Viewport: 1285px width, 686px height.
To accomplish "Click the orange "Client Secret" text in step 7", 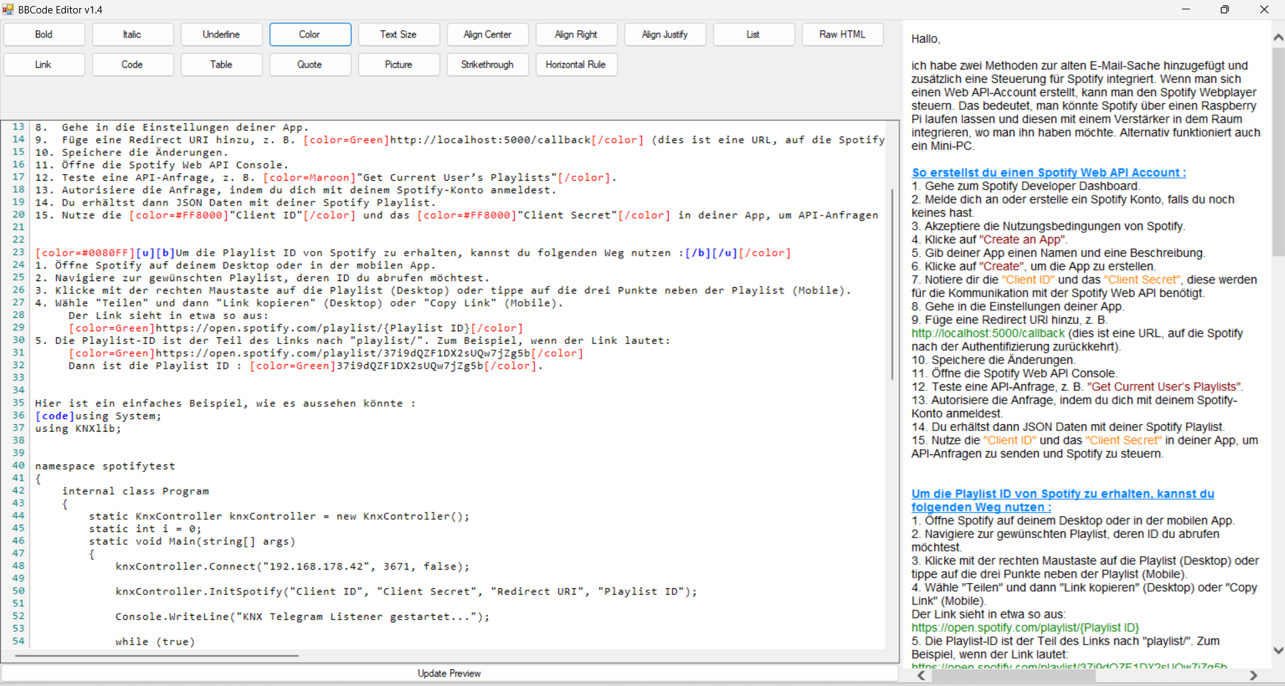I will point(1142,280).
